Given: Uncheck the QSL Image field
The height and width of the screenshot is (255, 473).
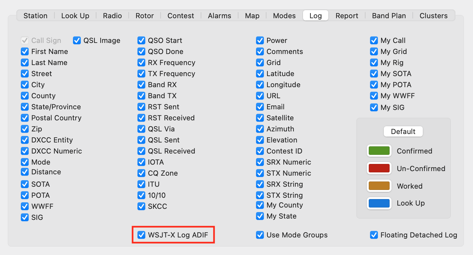Looking at the screenshot, I should [x=77, y=40].
